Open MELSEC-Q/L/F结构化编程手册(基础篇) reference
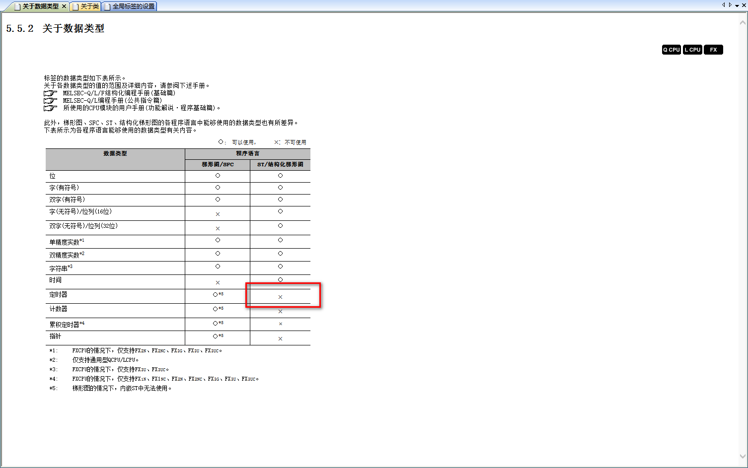Viewport: 748px width, 468px height. click(119, 93)
